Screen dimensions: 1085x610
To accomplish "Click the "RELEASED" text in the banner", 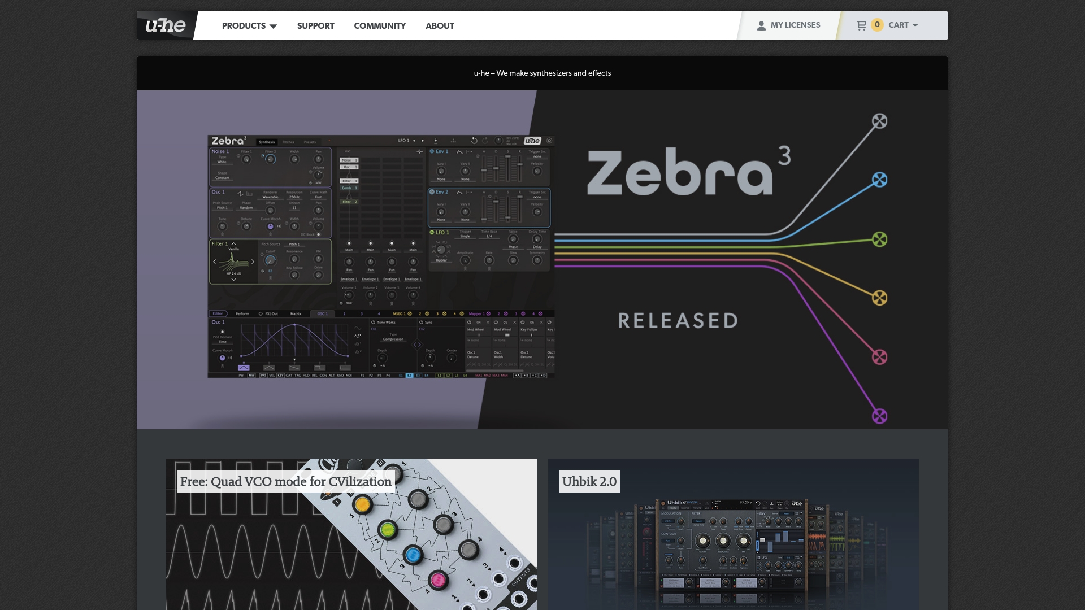I will (x=678, y=321).
